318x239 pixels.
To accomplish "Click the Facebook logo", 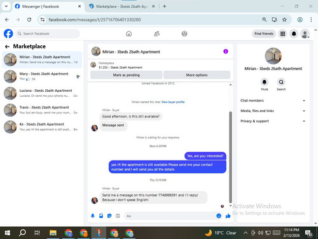I will coord(8,34).
